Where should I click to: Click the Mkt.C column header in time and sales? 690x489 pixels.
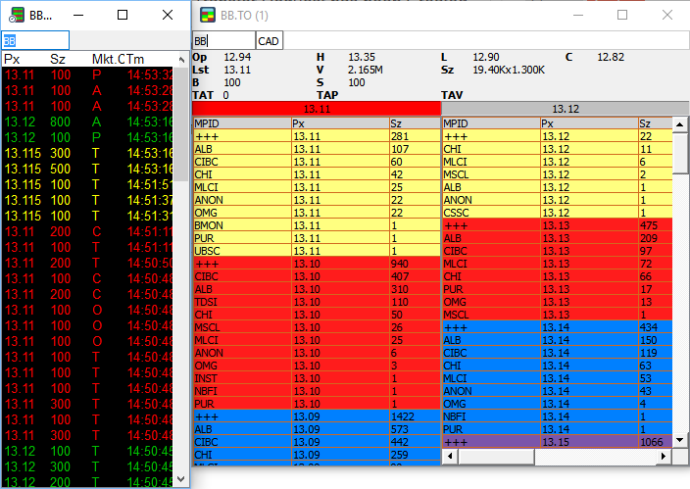click(x=106, y=59)
